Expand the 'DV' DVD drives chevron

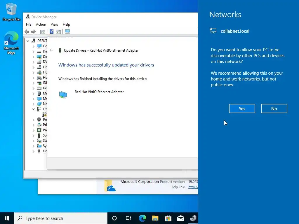point(33,62)
